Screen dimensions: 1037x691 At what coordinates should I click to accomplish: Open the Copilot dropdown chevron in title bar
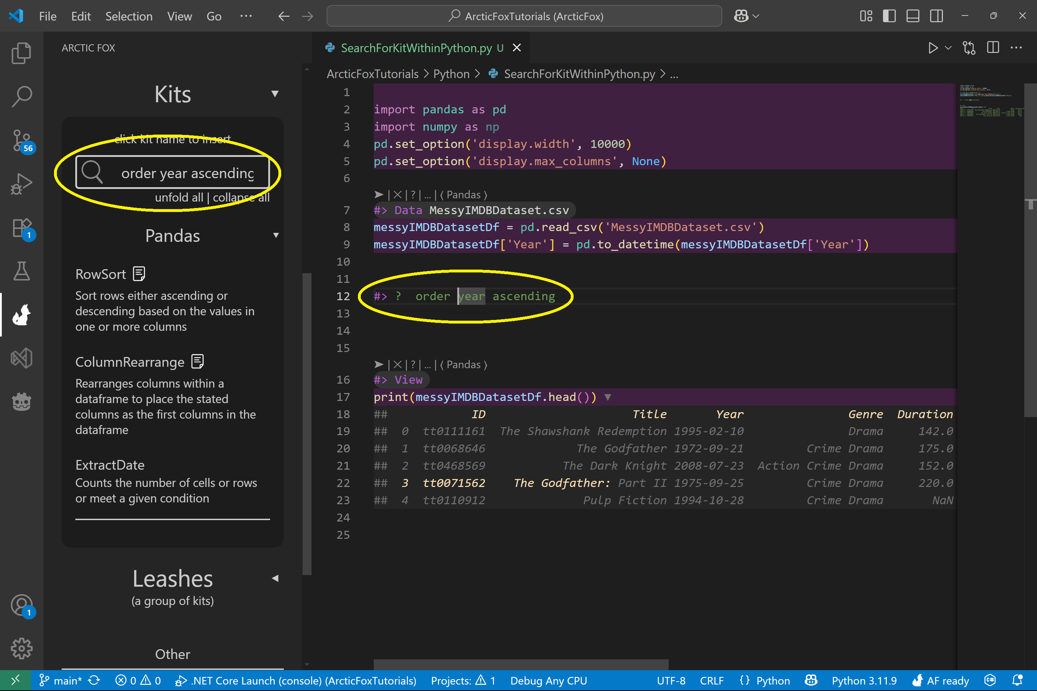[x=756, y=16]
